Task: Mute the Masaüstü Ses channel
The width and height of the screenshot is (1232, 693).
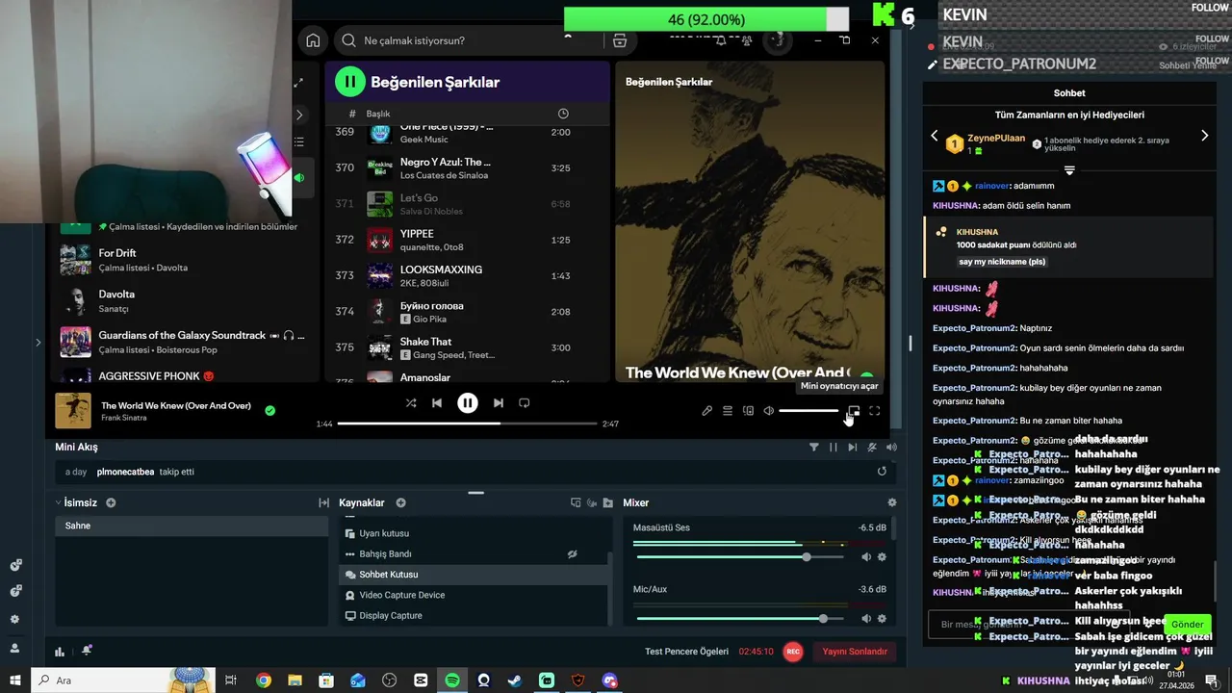Action: [866, 557]
